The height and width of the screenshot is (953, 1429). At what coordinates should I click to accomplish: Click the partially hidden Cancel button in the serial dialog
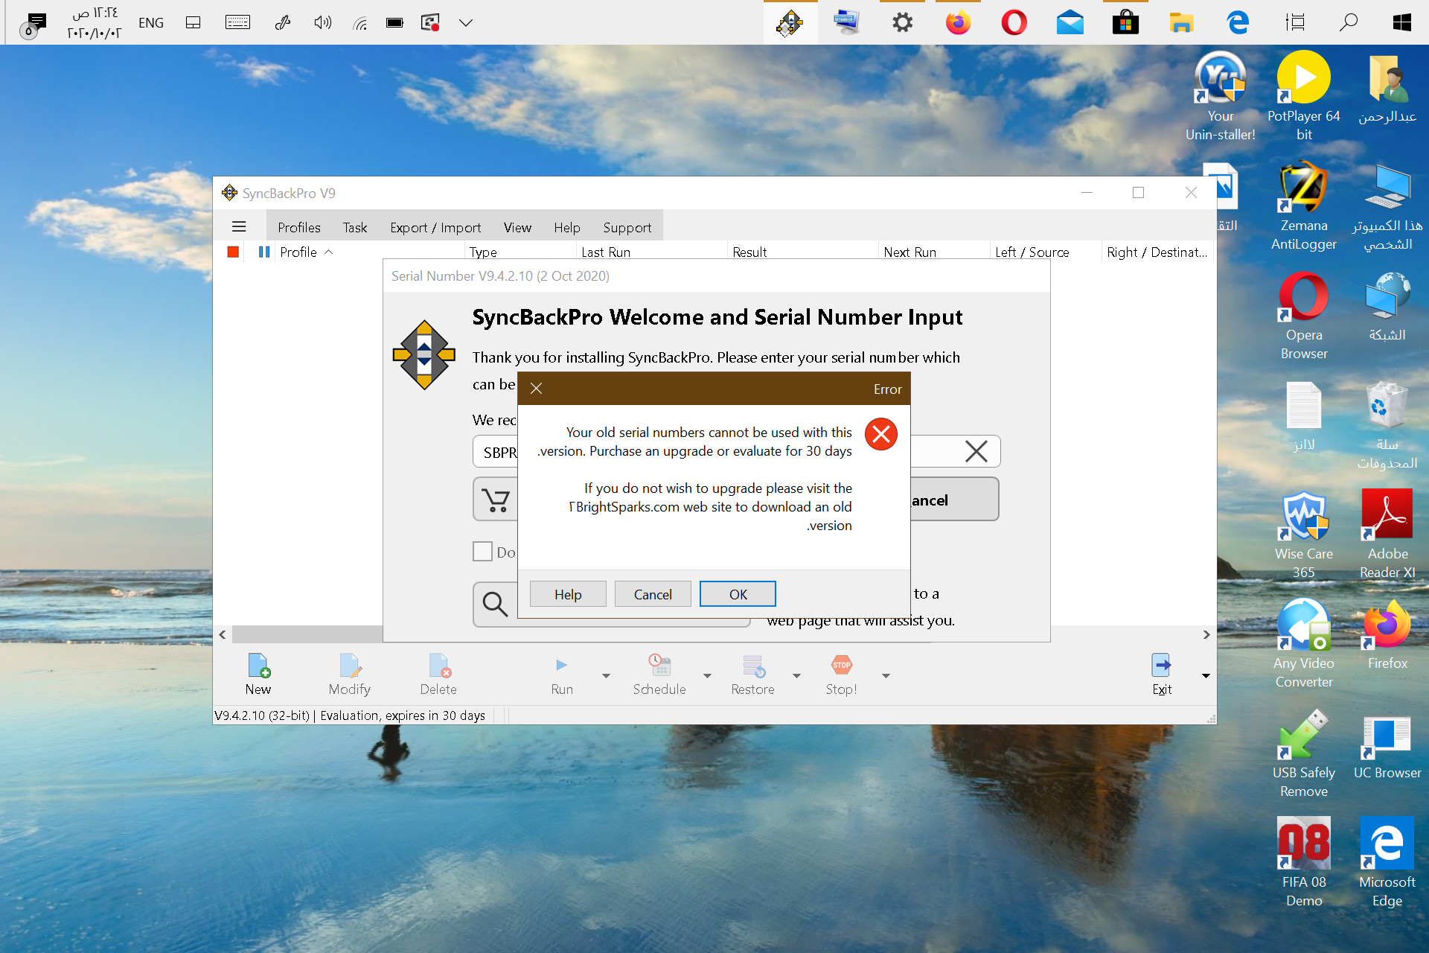(x=954, y=500)
